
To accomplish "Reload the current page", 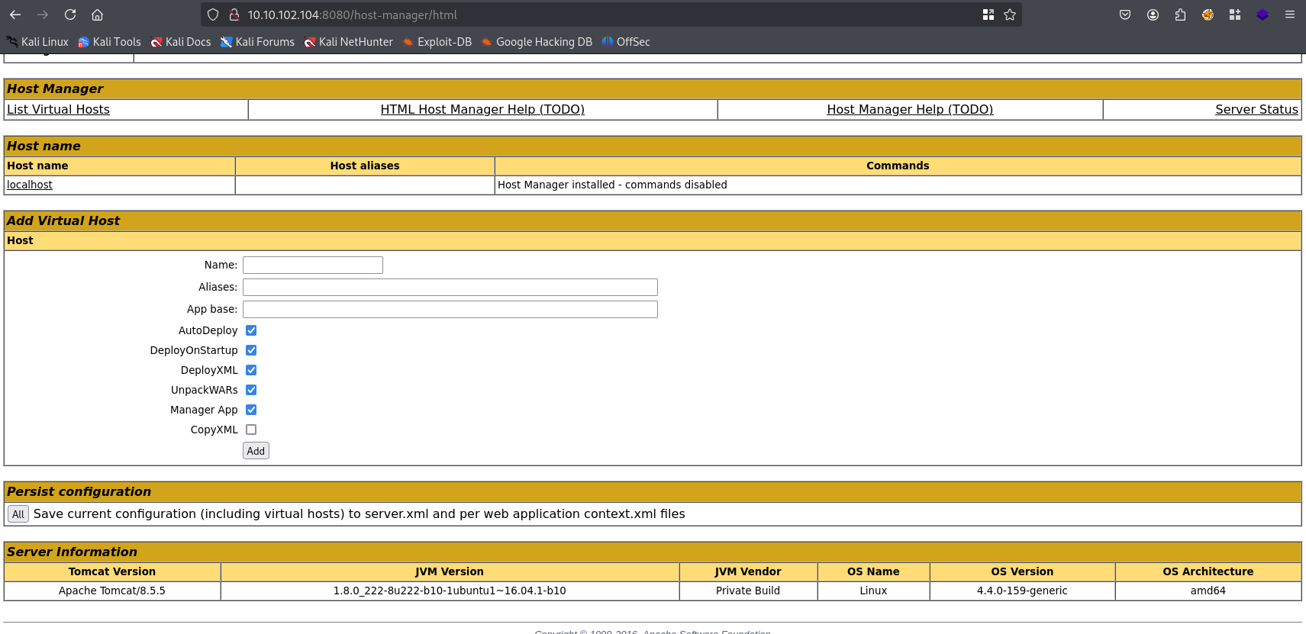I will (70, 14).
